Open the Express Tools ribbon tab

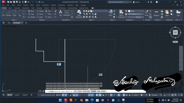[84, 8]
